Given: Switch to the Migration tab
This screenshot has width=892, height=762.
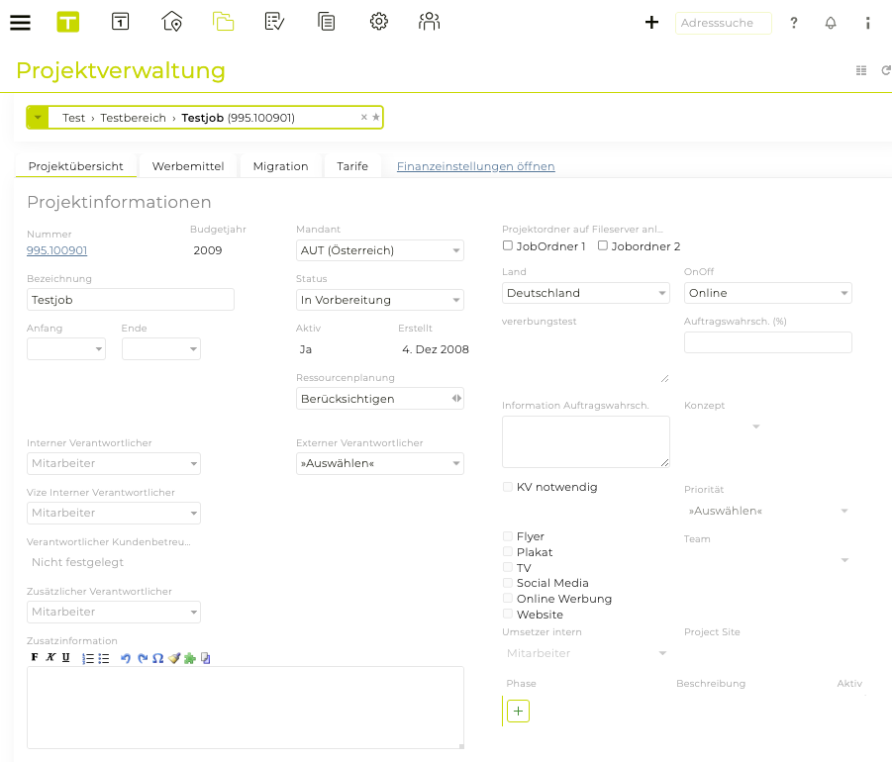Looking at the screenshot, I should pos(280,166).
